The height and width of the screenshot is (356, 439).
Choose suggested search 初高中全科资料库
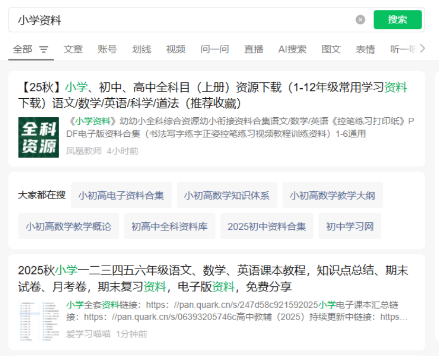click(169, 227)
